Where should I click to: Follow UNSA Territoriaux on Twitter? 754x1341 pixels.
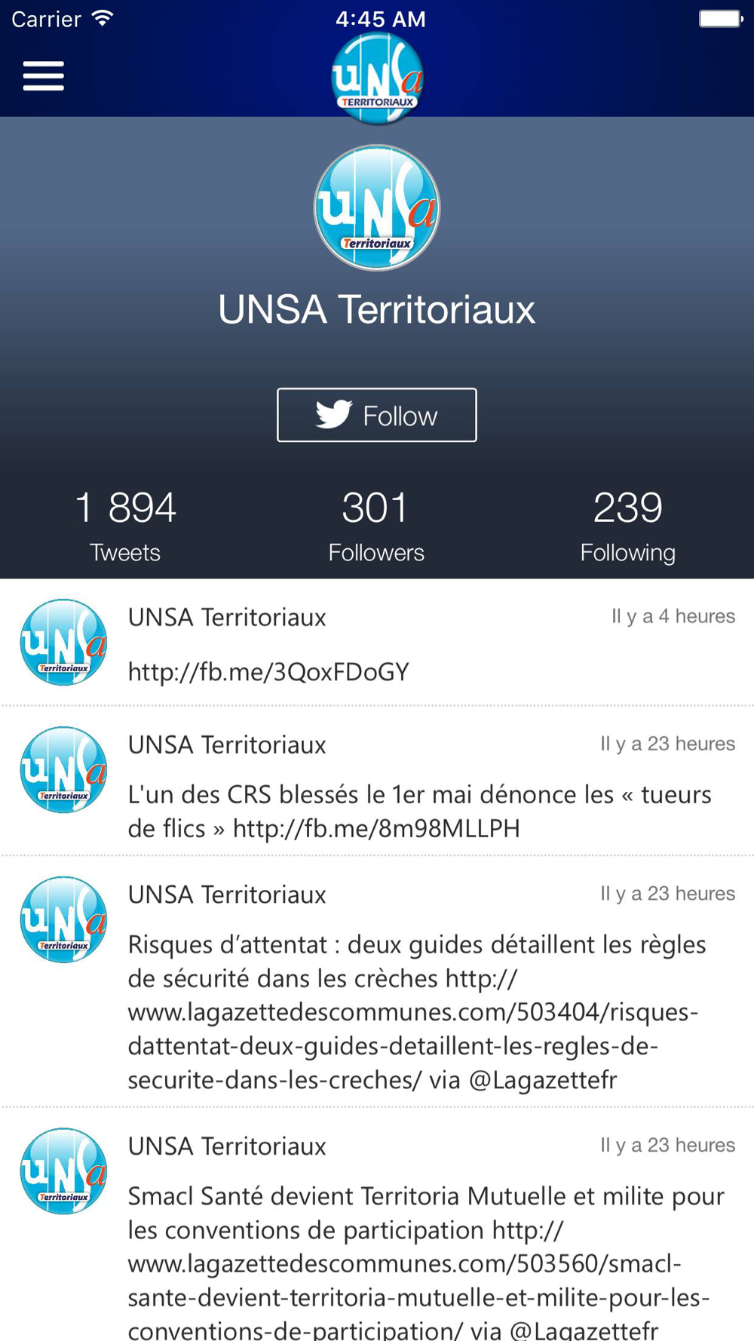(x=377, y=415)
